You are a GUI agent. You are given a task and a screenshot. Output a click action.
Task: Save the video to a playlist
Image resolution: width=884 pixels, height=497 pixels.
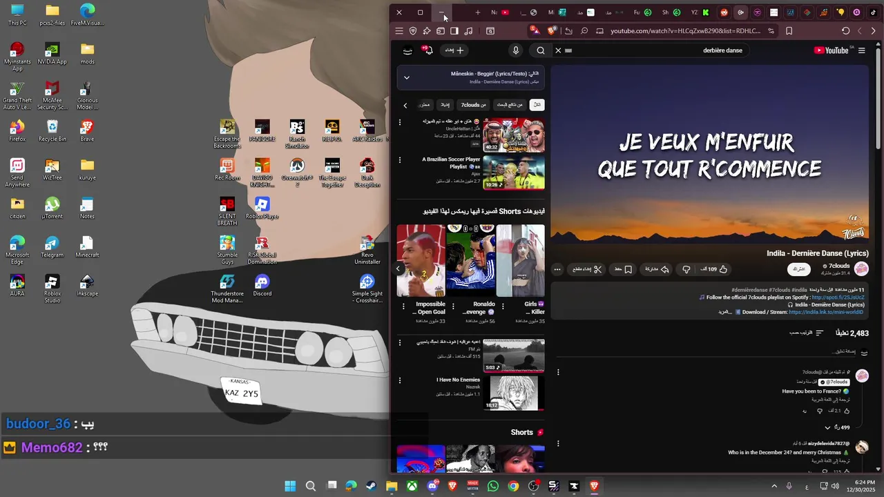point(623,269)
